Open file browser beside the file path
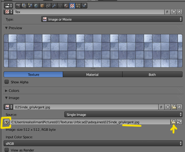This screenshot has height=152, width=185. click(173, 122)
